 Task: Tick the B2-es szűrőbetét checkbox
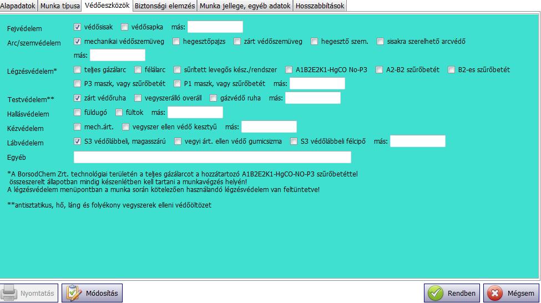click(x=451, y=70)
